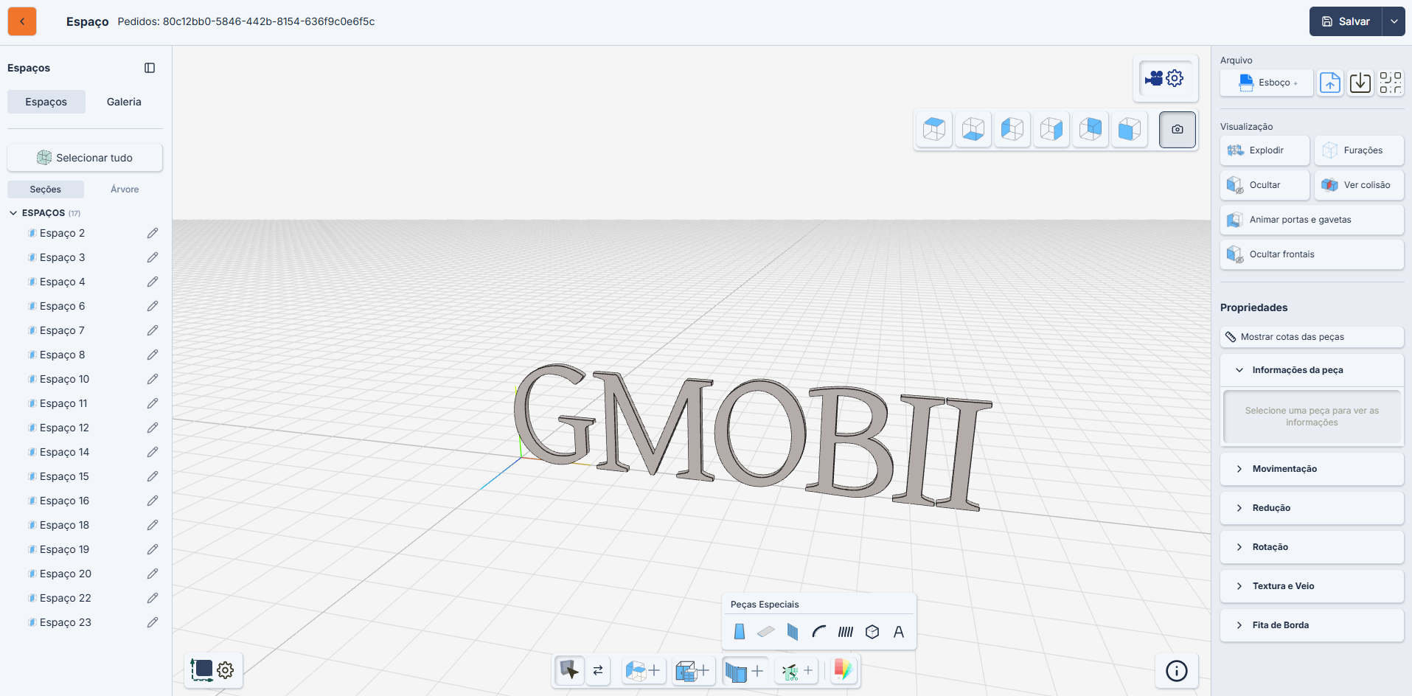
Task: Expand the Redução section
Action: click(1312, 508)
